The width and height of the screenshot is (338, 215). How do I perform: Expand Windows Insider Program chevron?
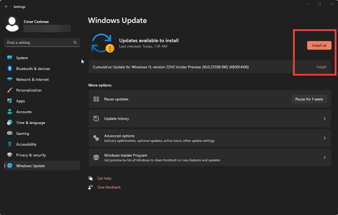[x=324, y=157]
